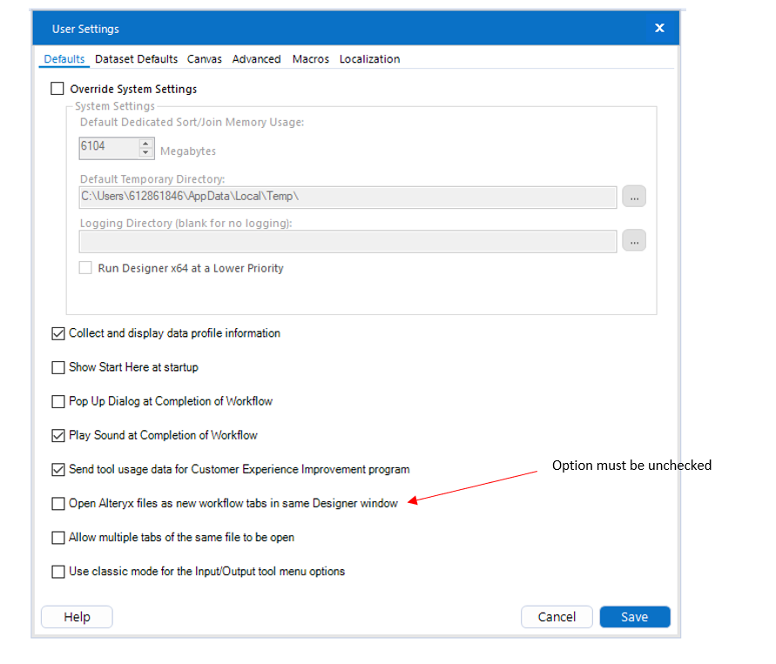Screen dimensions: 776x664
Task: Close the User Settings dialog
Action: (x=659, y=29)
